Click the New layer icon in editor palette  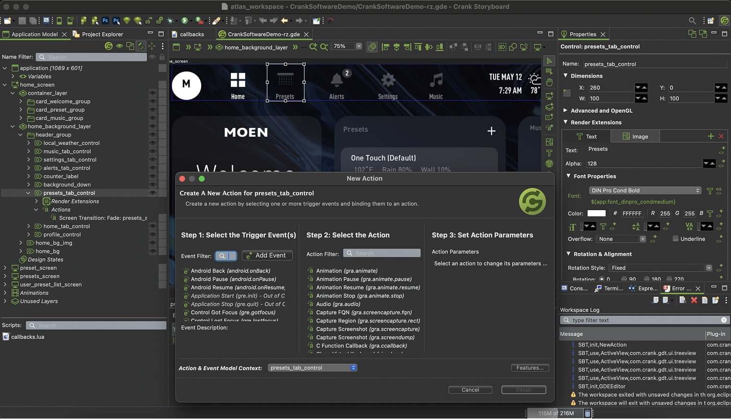click(x=550, y=107)
